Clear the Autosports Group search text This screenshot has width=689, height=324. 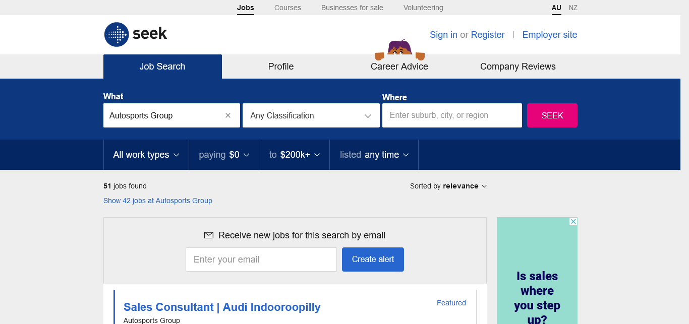point(228,115)
